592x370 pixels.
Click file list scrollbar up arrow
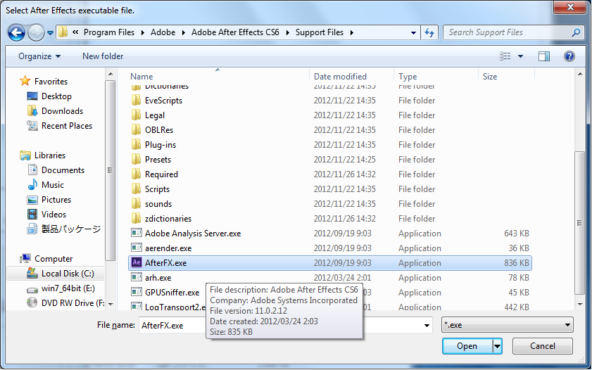(x=579, y=74)
